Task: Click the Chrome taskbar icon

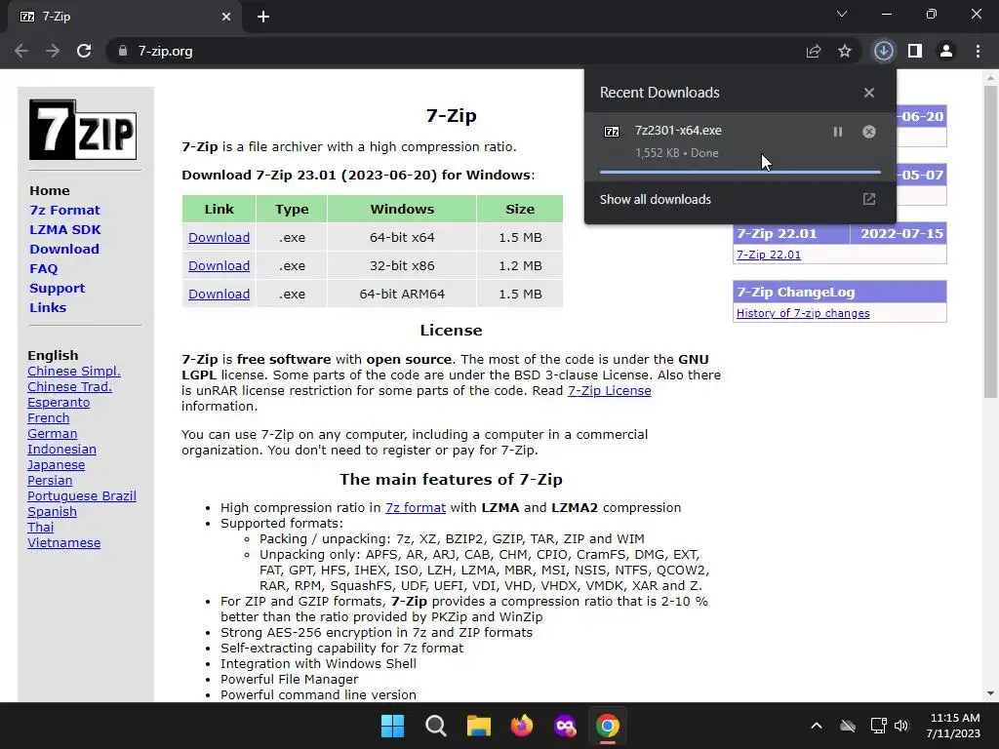Action: 607,726
